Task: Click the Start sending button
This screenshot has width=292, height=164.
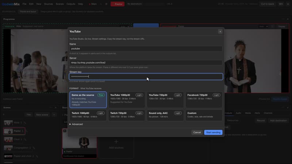Action: click(213, 132)
